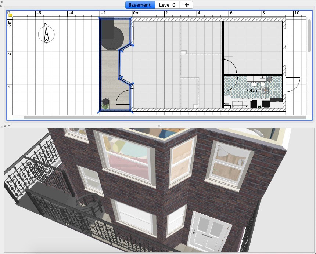Click the yellow lock icon in plan corner
Viewport: 316px width, 254px height.
coord(10,15)
